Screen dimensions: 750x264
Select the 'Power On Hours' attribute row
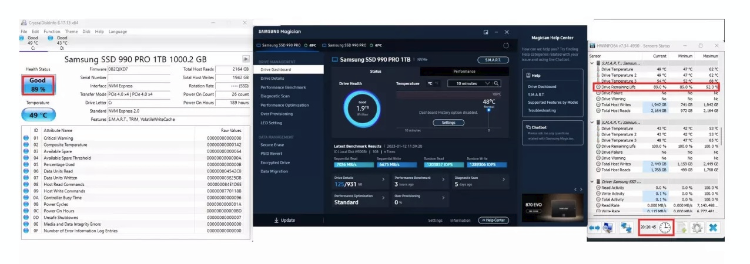(x=132, y=211)
